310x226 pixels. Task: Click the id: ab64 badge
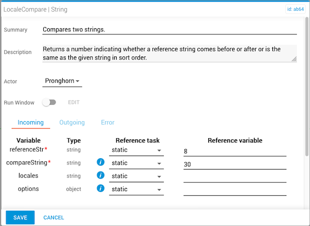(x=295, y=9)
